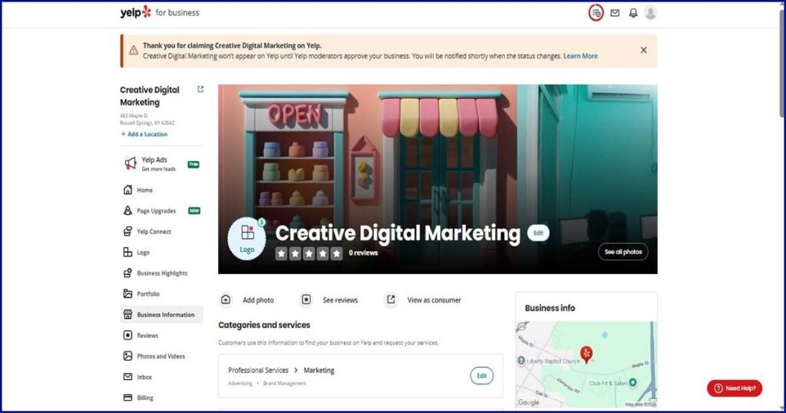Click the NEW badge next to Page Upgrades

194,211
